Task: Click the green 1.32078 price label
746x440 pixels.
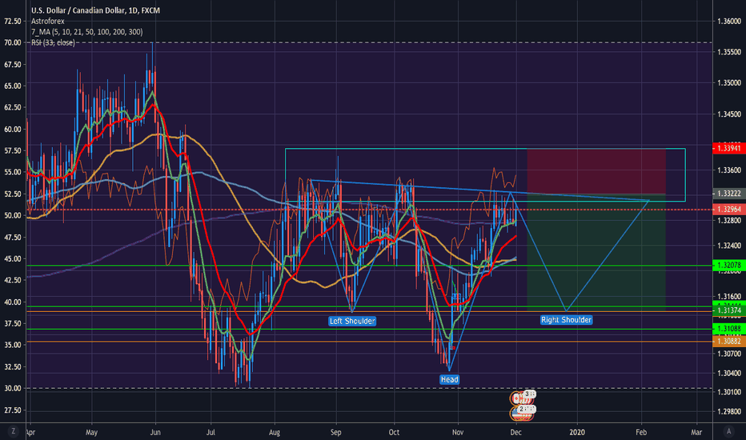Action: 728,265
